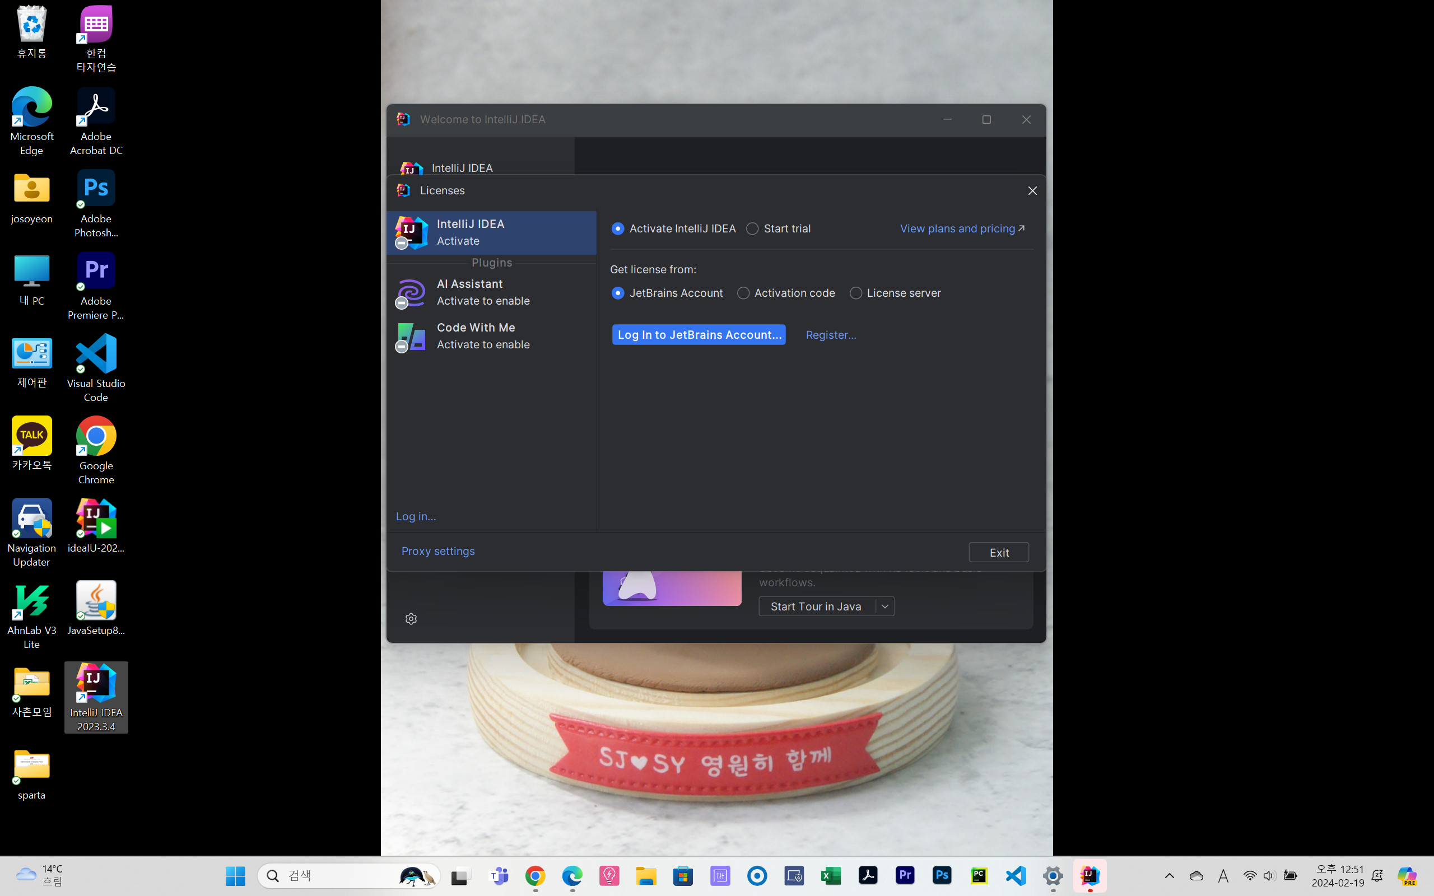Image resolution: width=1434 pixels, height=896 pixels.
Task: Select Visual Studio Code desktop icon
Action: click(96, 368)
